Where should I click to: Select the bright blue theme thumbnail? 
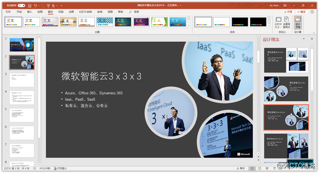[x=178, y=22]
